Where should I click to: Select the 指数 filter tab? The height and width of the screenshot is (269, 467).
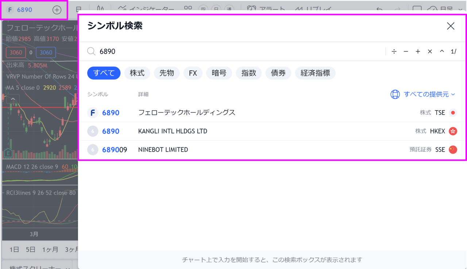[x=249, y=73]
